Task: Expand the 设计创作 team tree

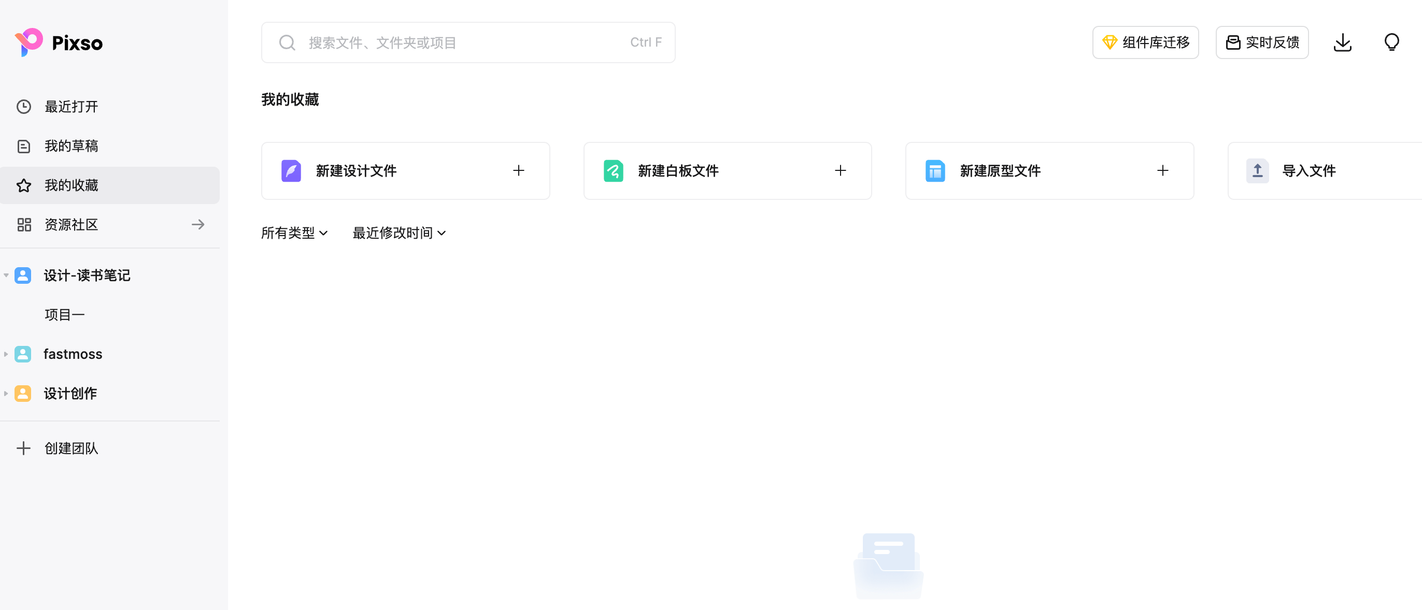Action: click(x=6, y=393)
